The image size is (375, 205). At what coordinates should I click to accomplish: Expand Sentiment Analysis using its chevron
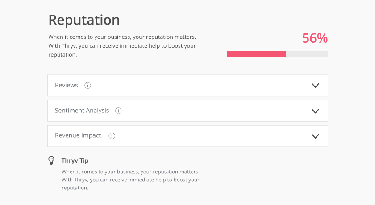[316, 111]
